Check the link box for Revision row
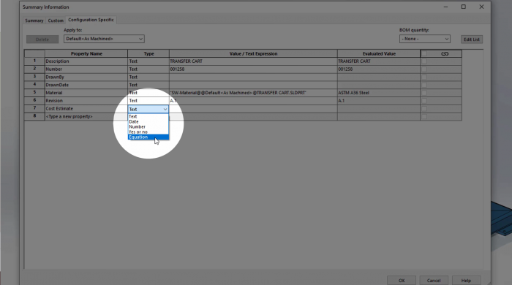 point(423,101)
